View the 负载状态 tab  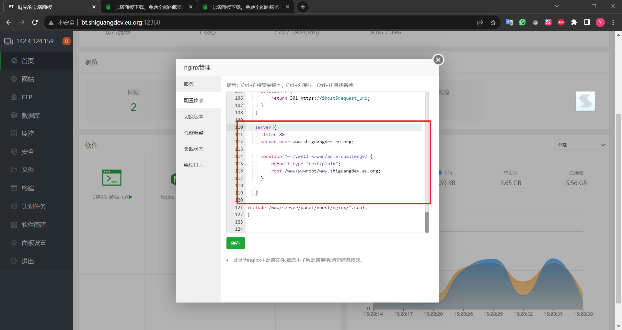tap(198, 149)
